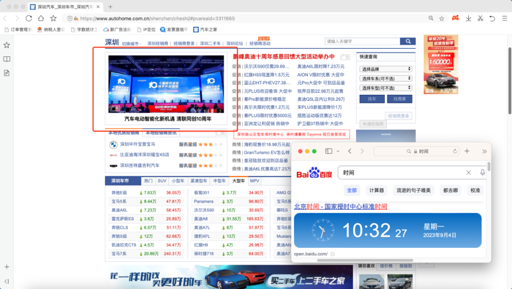The width and height of the screenshot is (512, 289).
Task: Select the 紧凑型车 tab
Action: click(199, 181)
